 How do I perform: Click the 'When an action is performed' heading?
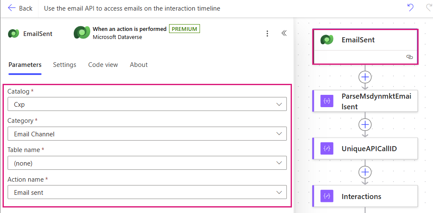coord(130,29)
